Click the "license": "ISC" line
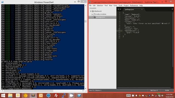Viewport: 175px width, 98px height. coord(131,29)
